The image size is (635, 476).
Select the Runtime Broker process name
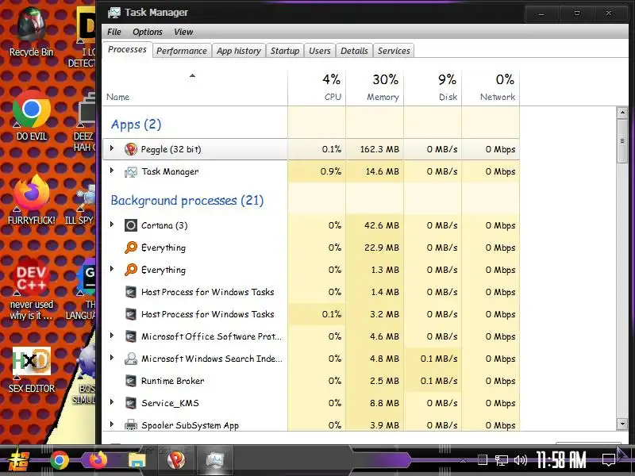[172, 381]
